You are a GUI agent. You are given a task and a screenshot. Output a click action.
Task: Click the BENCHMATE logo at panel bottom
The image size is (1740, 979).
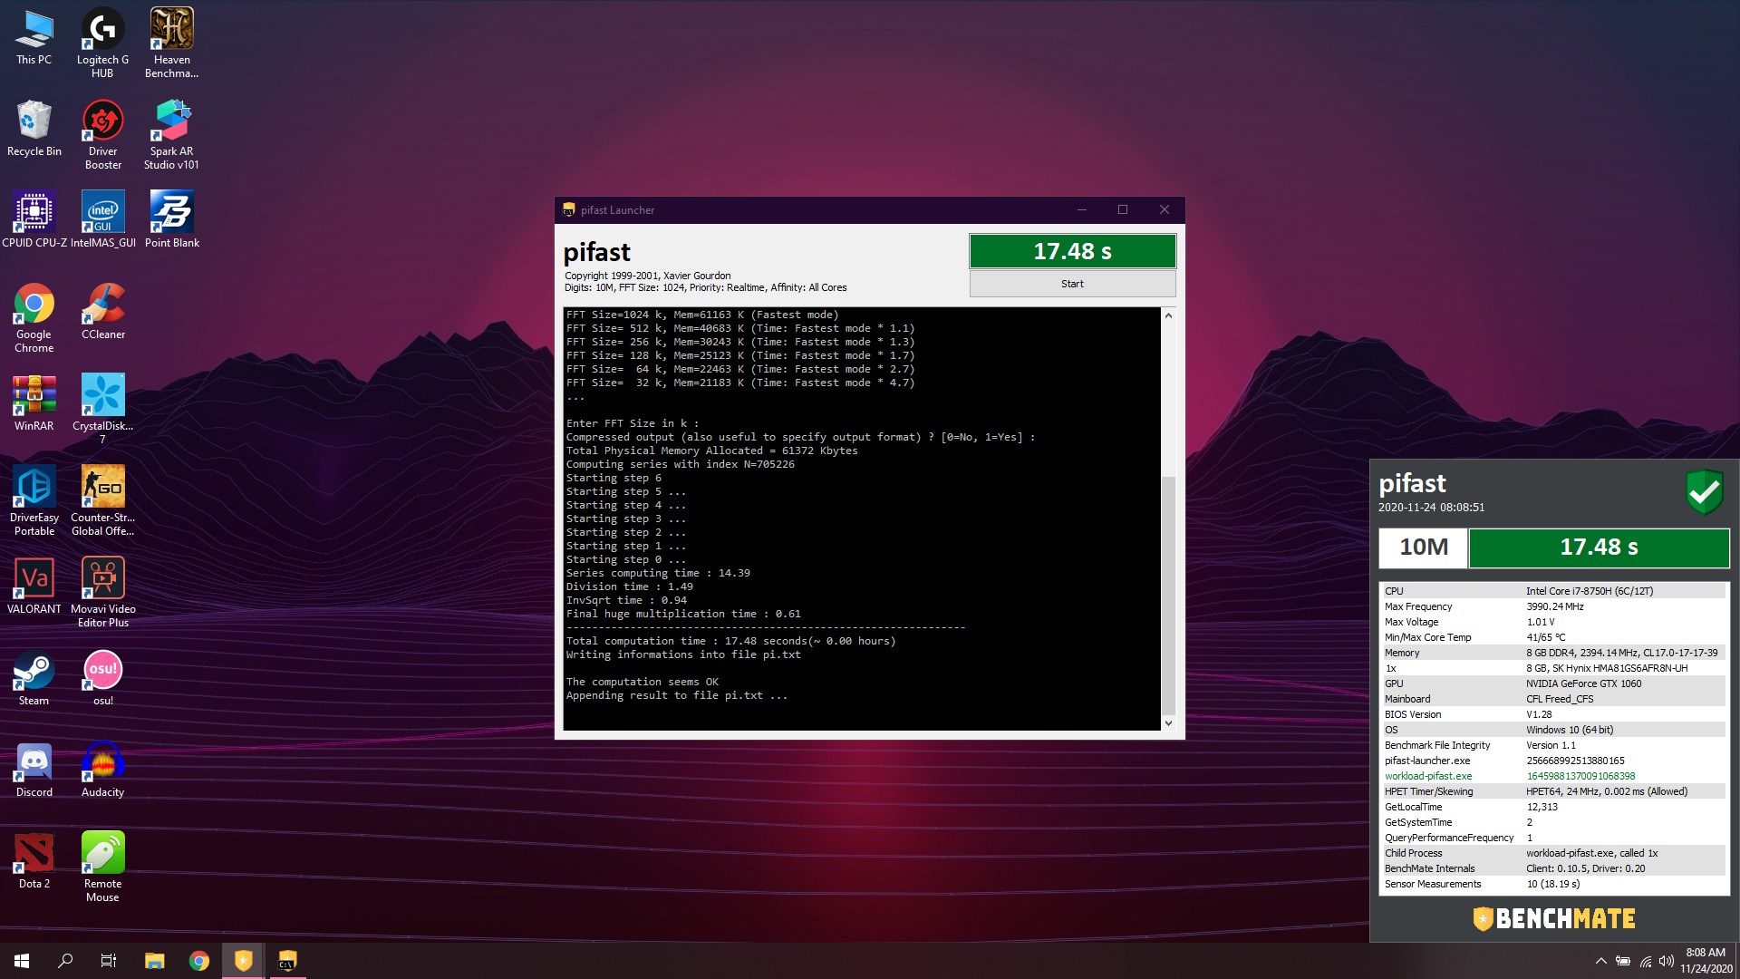(x=1554, y=918)
